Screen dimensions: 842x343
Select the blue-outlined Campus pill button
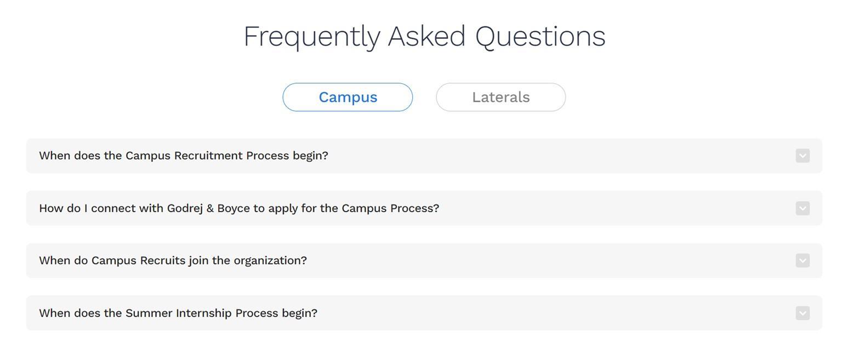(x=348, y=97)
